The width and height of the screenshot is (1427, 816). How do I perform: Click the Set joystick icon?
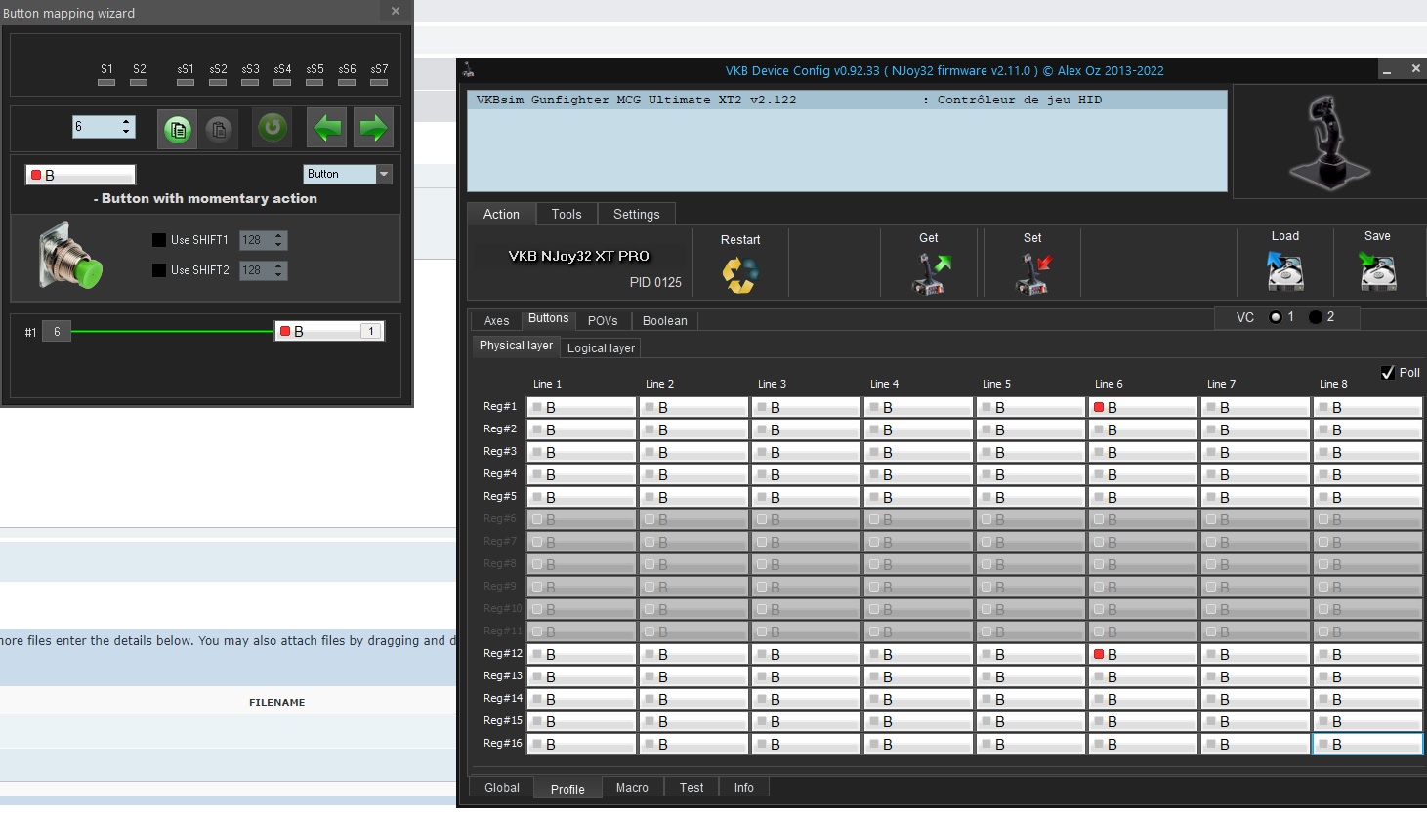(1033, 273)
